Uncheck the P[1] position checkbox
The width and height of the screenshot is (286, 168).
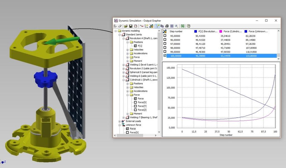point(135,46)
